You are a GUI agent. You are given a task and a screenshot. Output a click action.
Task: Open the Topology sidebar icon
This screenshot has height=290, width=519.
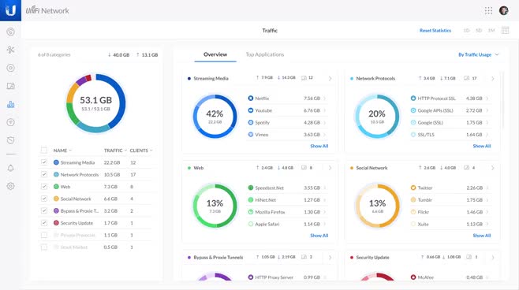click(10, 50)
